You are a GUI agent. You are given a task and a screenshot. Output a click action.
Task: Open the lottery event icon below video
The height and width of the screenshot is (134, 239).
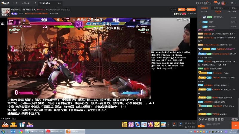pos(5,124)
